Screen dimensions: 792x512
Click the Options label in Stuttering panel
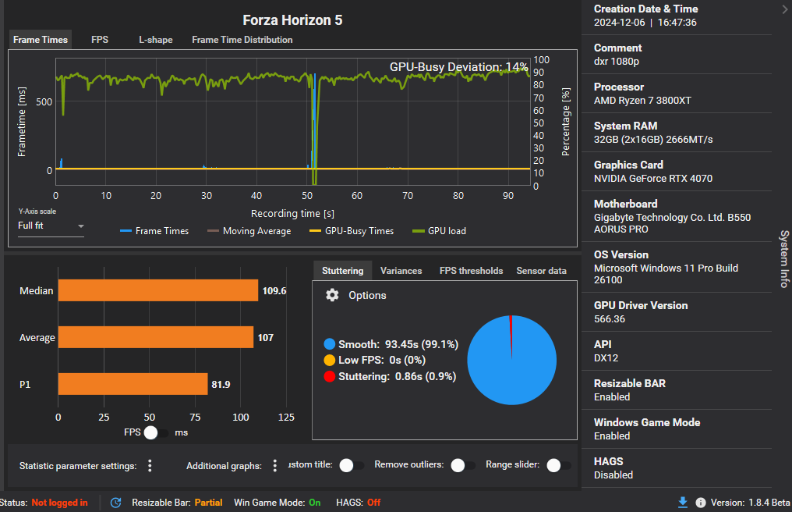(x=367, y=295)
